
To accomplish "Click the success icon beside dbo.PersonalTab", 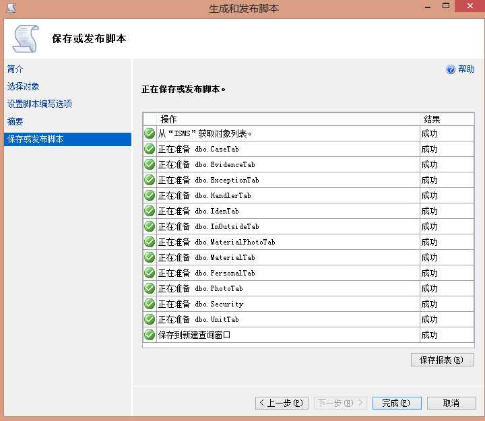I will 150,273.
